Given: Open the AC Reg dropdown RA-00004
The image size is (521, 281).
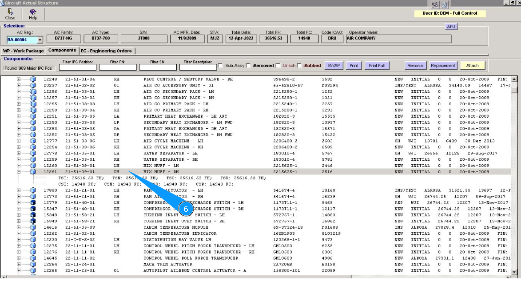Looking at the screenshot, I should click(40, 40).
